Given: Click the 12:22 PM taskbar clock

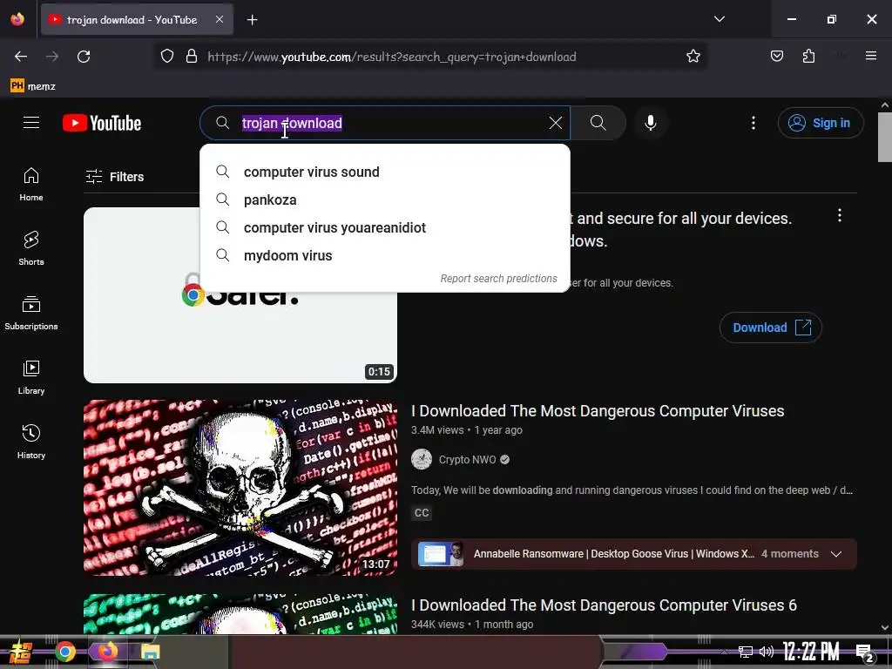Looking at the screenshot, I should [811, 652].
